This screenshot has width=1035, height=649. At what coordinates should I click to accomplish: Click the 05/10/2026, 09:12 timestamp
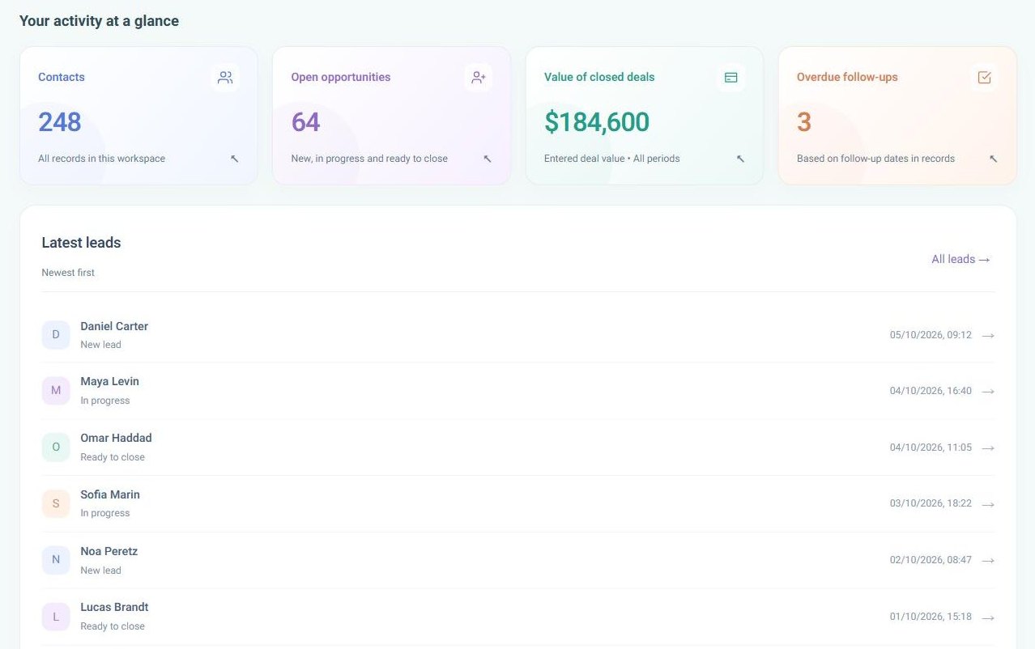click(931, 335)
